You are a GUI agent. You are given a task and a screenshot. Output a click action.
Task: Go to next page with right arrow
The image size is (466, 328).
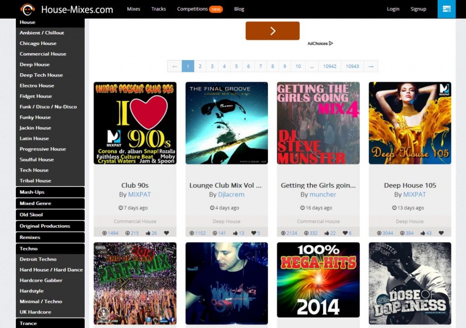point(371,66)
